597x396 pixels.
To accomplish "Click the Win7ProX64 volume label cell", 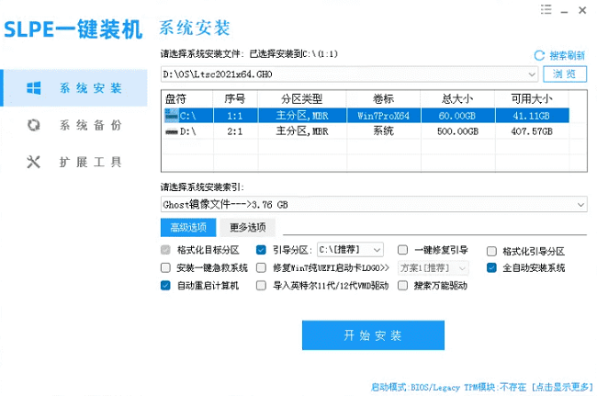I will point(383,116).
